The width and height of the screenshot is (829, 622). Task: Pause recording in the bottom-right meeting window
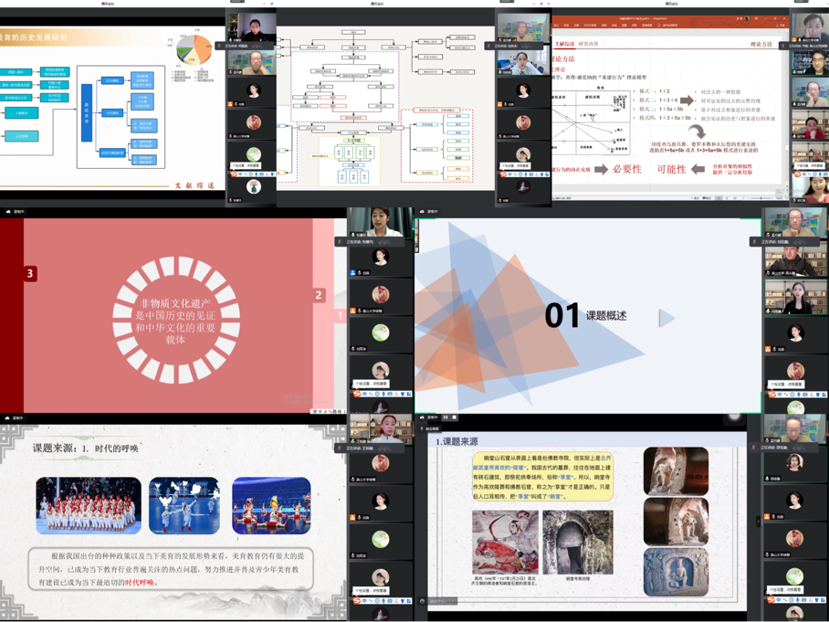[446, 417]
